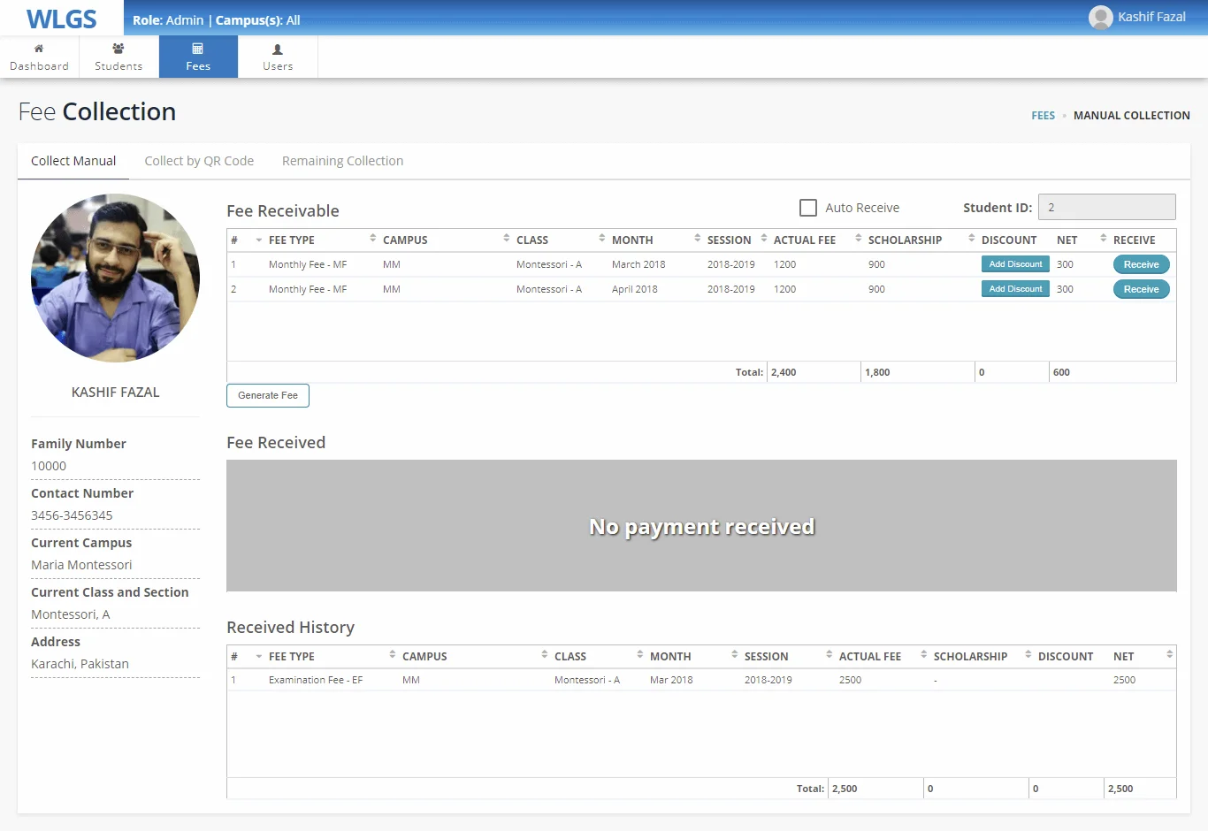The height and width of the screenshot is (831, 1208).
Task: Switch to Collect by QR Code tab
Action: point(199,161)
